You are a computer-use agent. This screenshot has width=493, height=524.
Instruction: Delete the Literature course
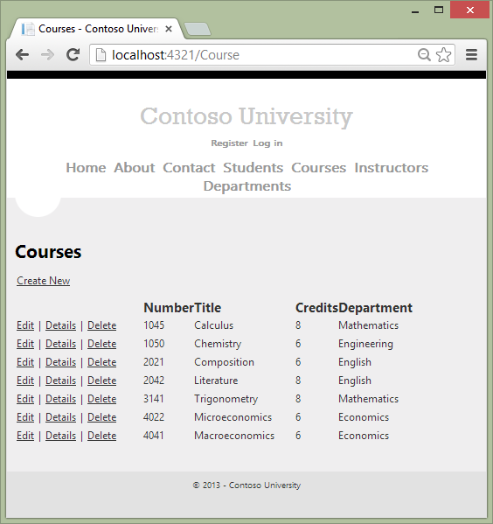[102, 381]
